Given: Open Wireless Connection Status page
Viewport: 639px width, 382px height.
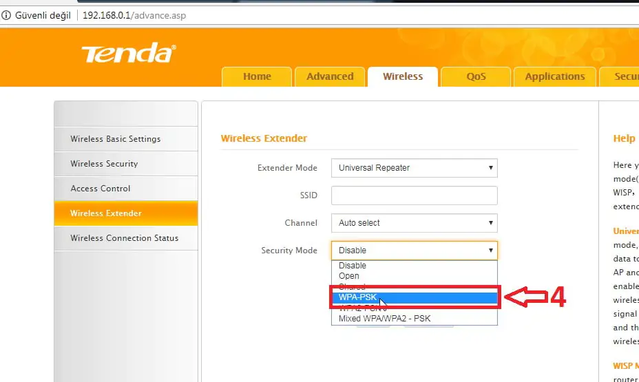Looking at the screenshot, I should (126, 238).
